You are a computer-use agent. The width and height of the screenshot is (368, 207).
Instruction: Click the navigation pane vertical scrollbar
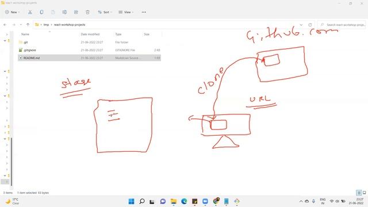[11, 162]
